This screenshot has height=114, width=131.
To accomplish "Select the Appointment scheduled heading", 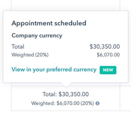I will point(49,24).
